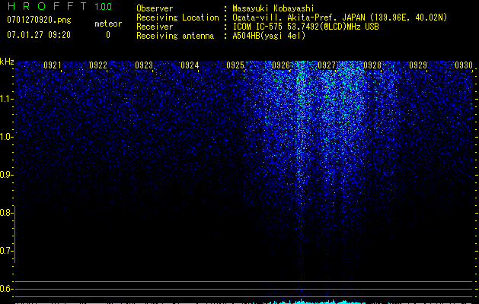Click the ICOM IC-575 53.7492 MHz receiver text

pyautogui.click(x=305, y=27)
